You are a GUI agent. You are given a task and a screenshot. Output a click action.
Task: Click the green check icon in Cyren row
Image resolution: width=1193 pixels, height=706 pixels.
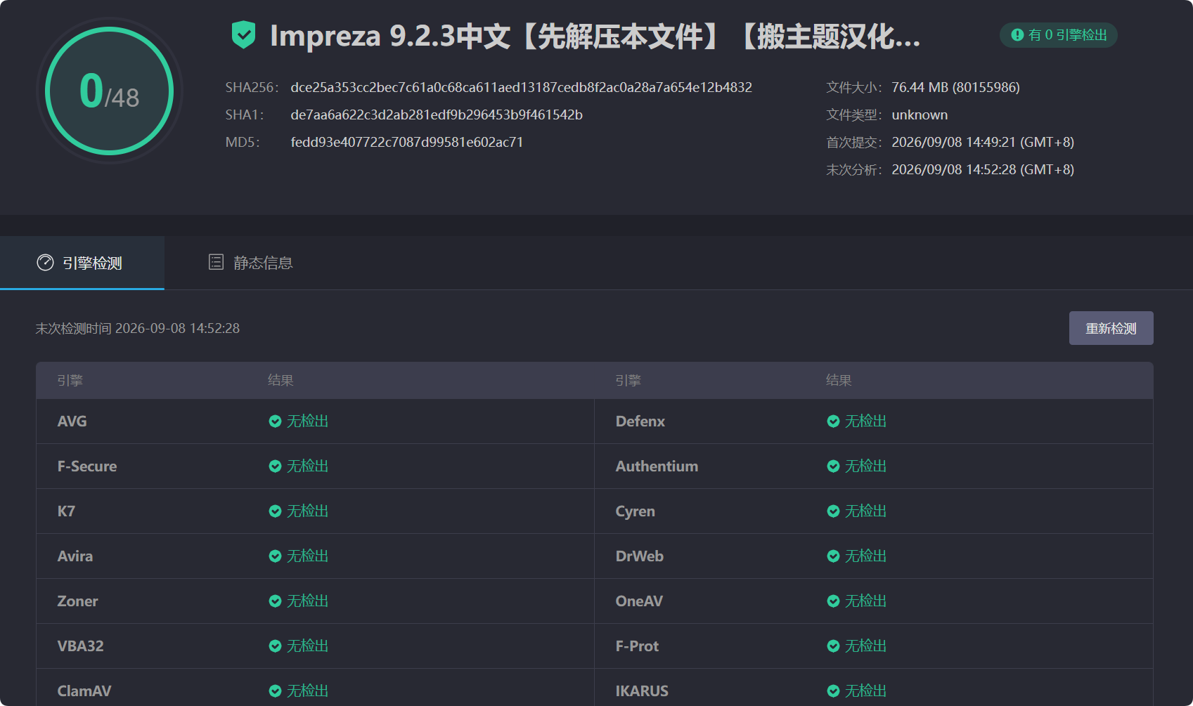pos(833,511)
